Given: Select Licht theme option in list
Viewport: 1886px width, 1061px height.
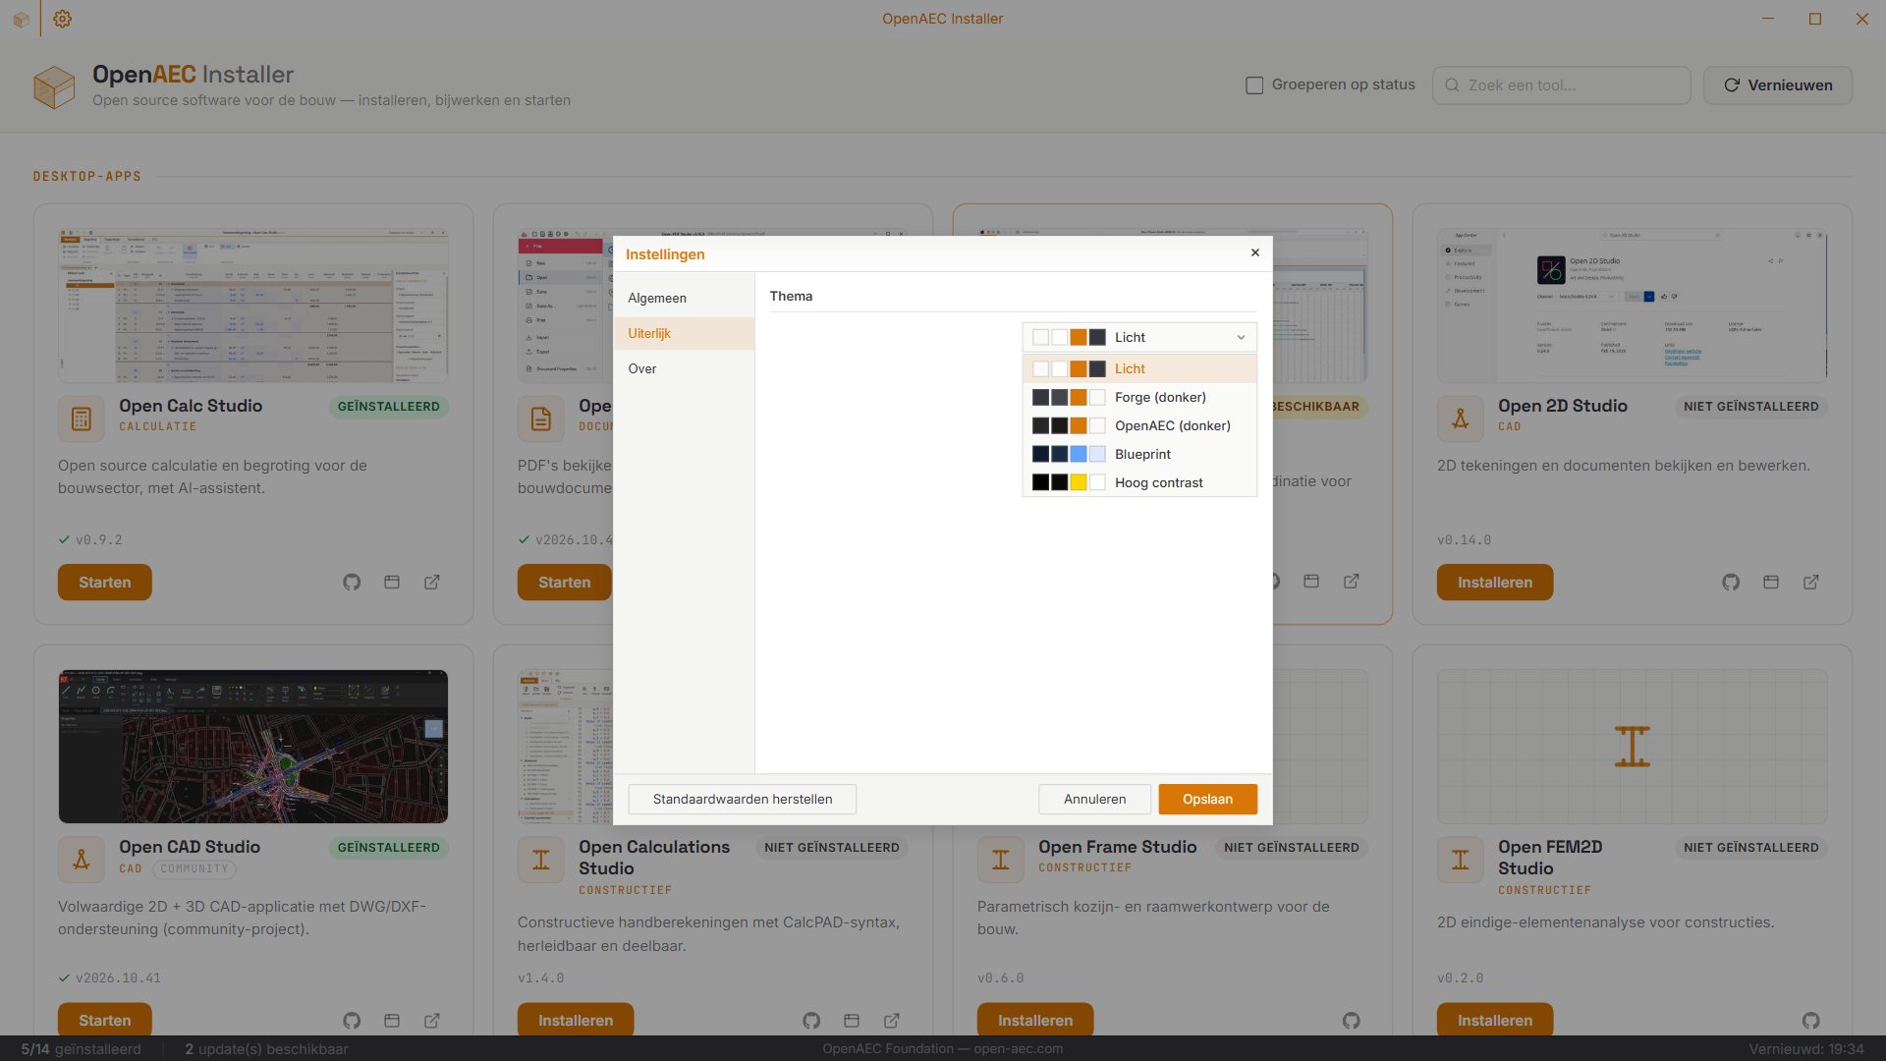Looking at the screenshot, I should (x=1139, y=368).
